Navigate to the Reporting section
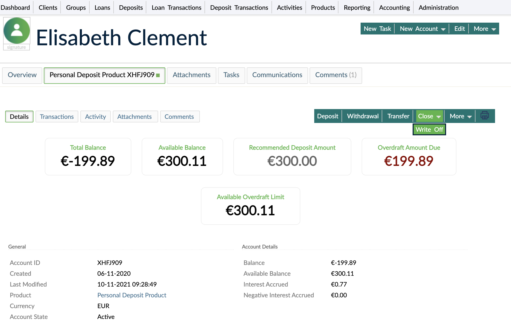 tap(356, 7)
